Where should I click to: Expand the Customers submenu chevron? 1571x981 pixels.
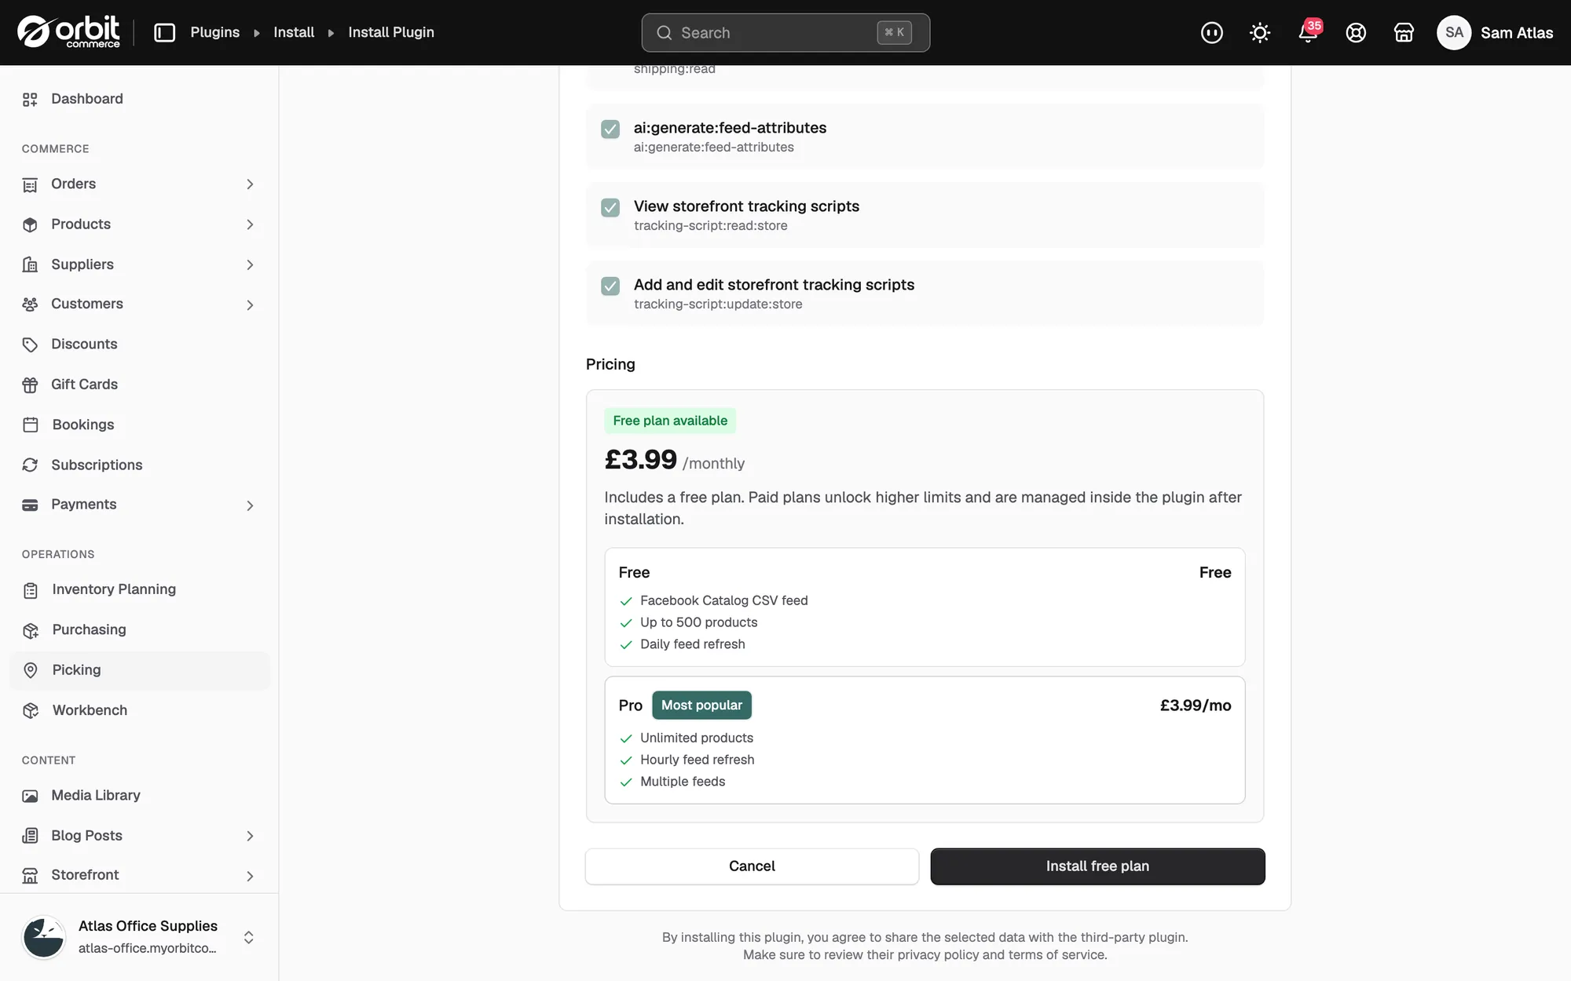click(x=250, y=305)
